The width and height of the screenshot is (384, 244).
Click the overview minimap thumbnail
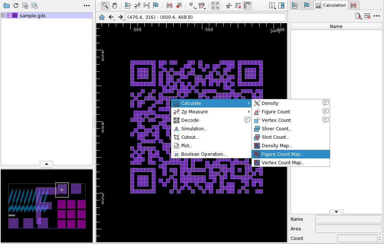pos(47,206)
